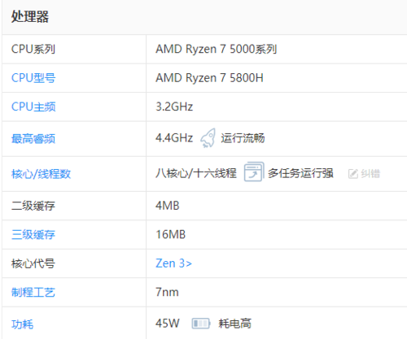
Task: Open the CPU主频 link
Action: pos(33,106)
